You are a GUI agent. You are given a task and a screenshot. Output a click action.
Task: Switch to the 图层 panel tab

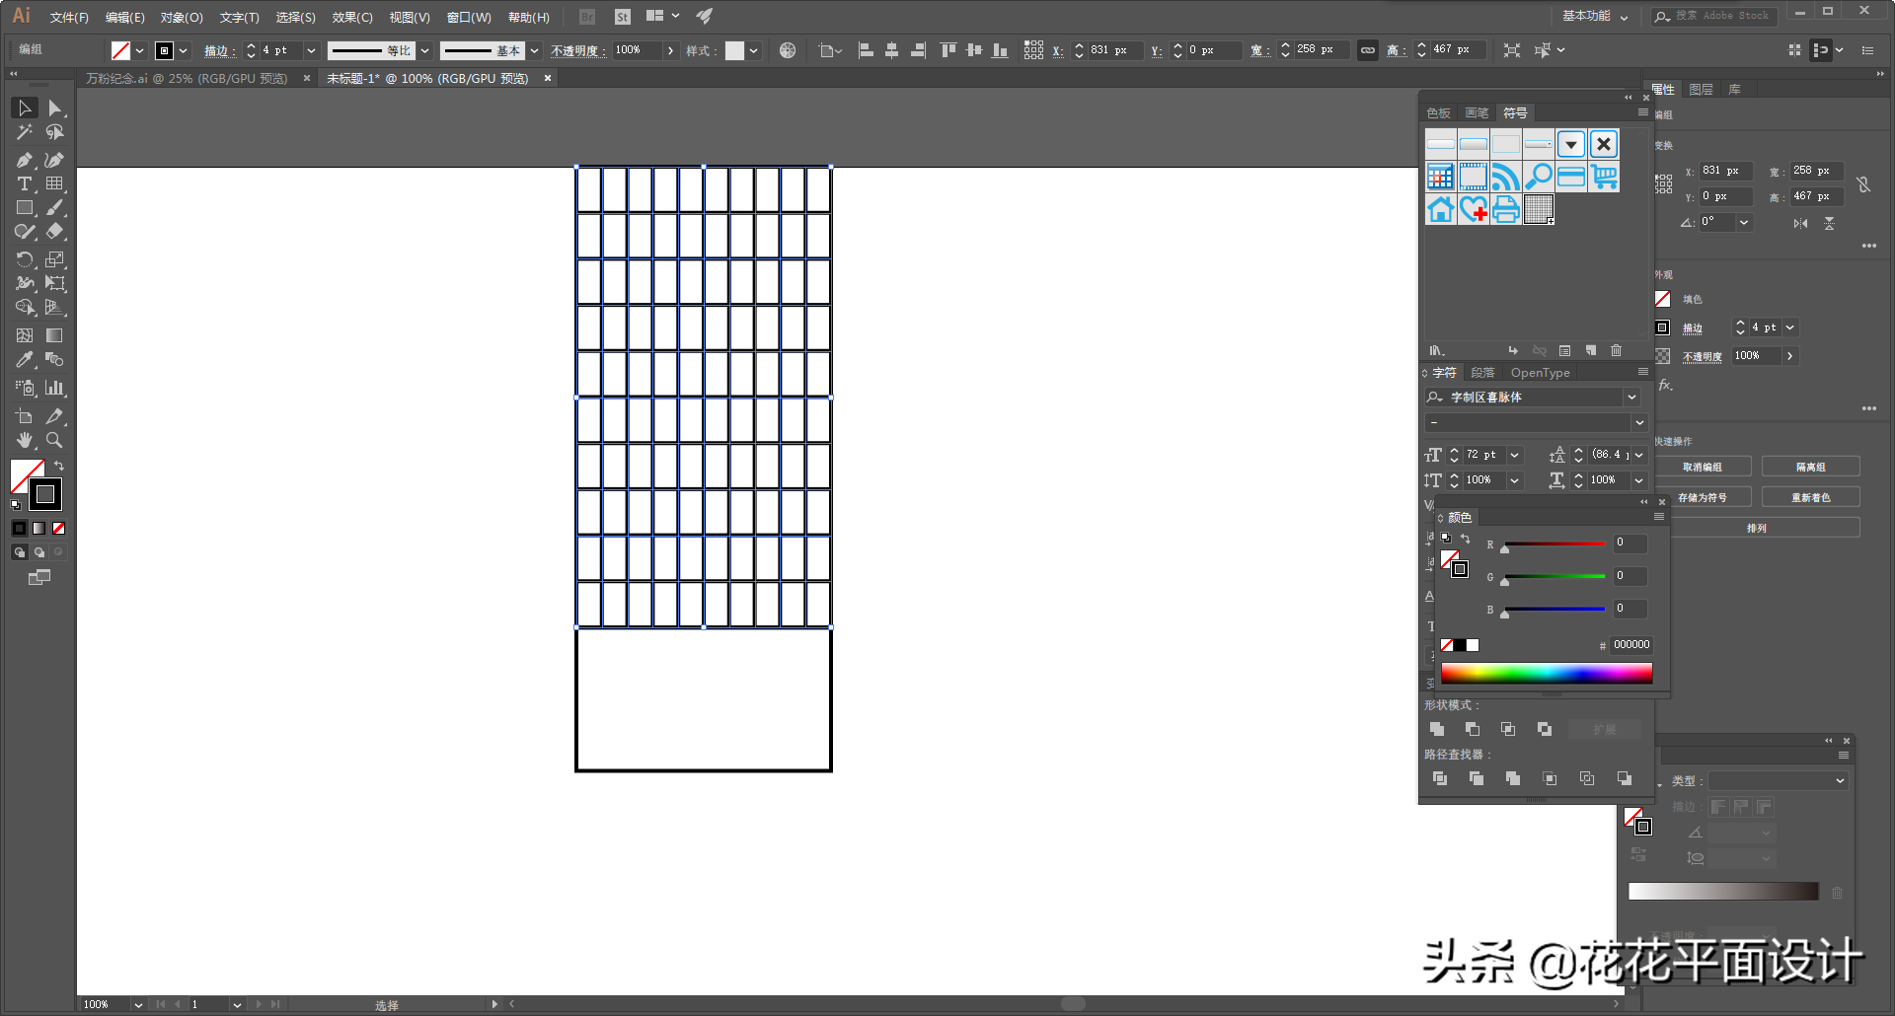pos(1701,90)
